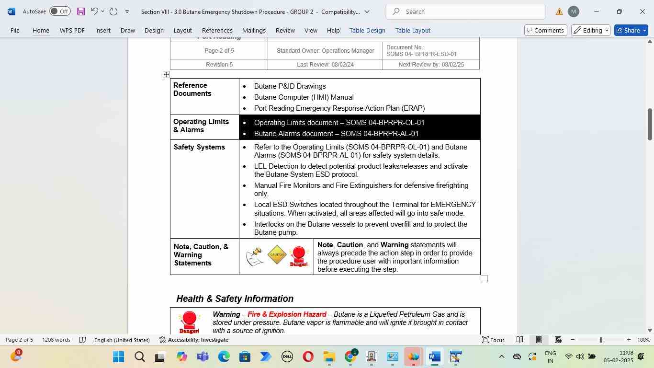
Task: Click the zoom out minus icon
Action: [573, 340]
